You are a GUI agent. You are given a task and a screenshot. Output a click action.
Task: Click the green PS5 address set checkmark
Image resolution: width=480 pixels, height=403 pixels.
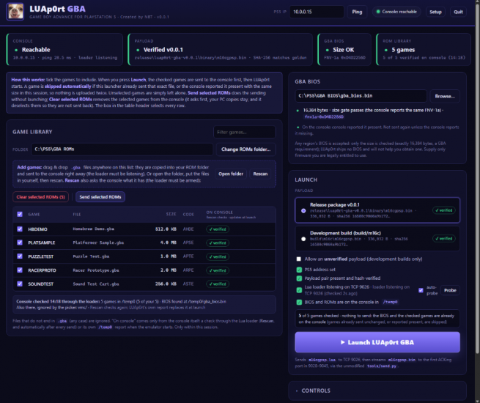(299, 270)
